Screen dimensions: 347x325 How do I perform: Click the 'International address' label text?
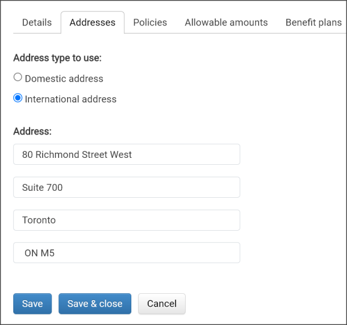(70, 99)
